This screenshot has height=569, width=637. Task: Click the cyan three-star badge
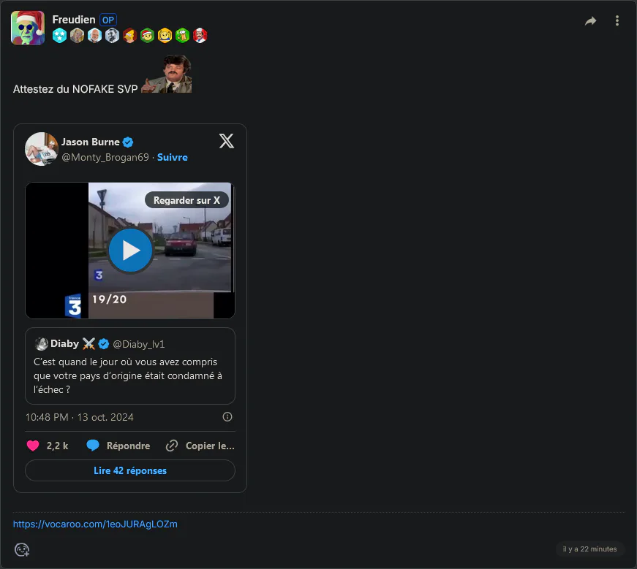click(60, 36)
